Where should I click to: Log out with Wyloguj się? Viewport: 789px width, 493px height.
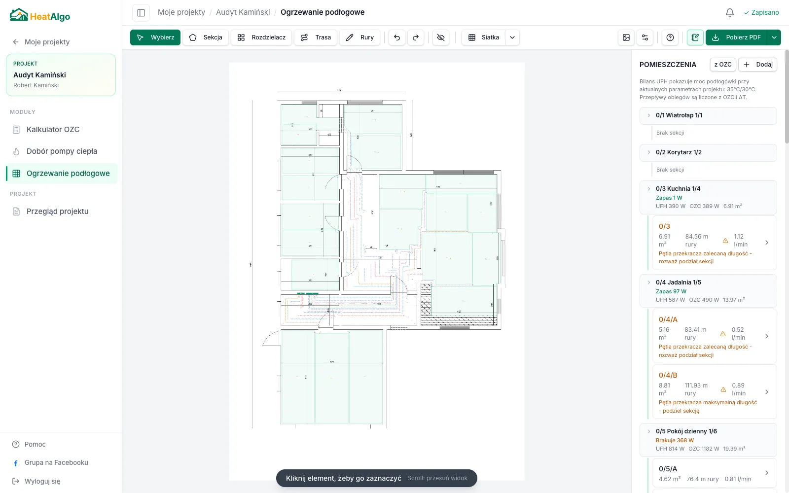pyautogui.click(x=36, y=481)
